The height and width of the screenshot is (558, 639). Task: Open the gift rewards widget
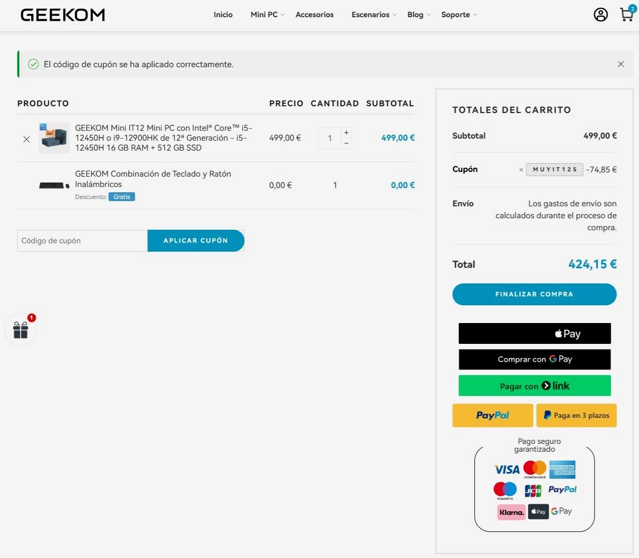pos(21,330)
